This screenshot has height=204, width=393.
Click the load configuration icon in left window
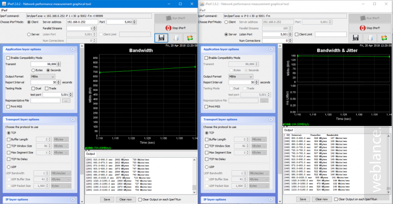[176, 38]
